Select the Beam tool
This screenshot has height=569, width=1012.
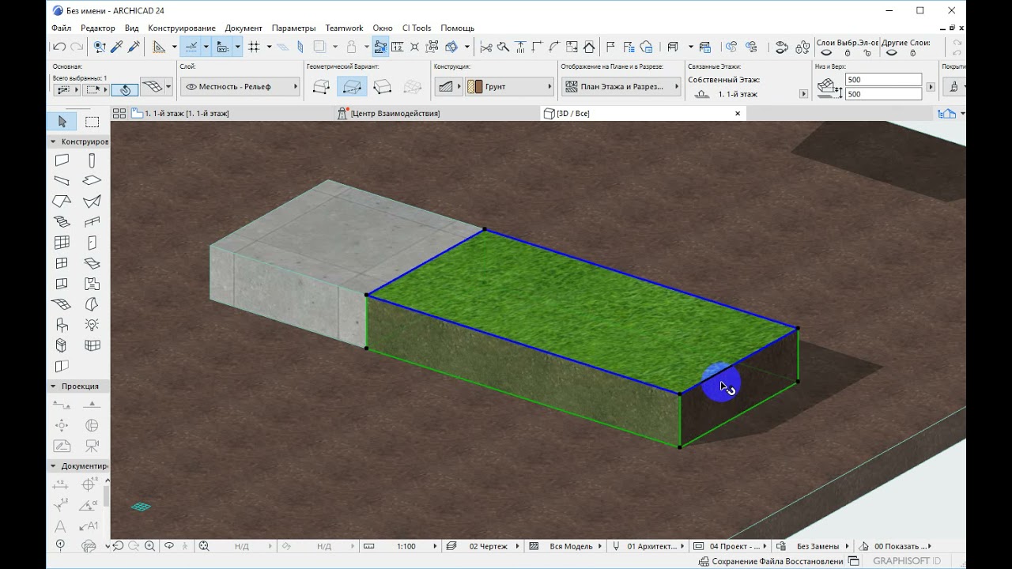tap(62, 181)
